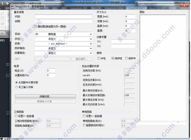The width and height of the screenshot is (191, 140).
Task: Click the 深度 [mm] field
Action: pyautogui.click(x=130, y=21)
